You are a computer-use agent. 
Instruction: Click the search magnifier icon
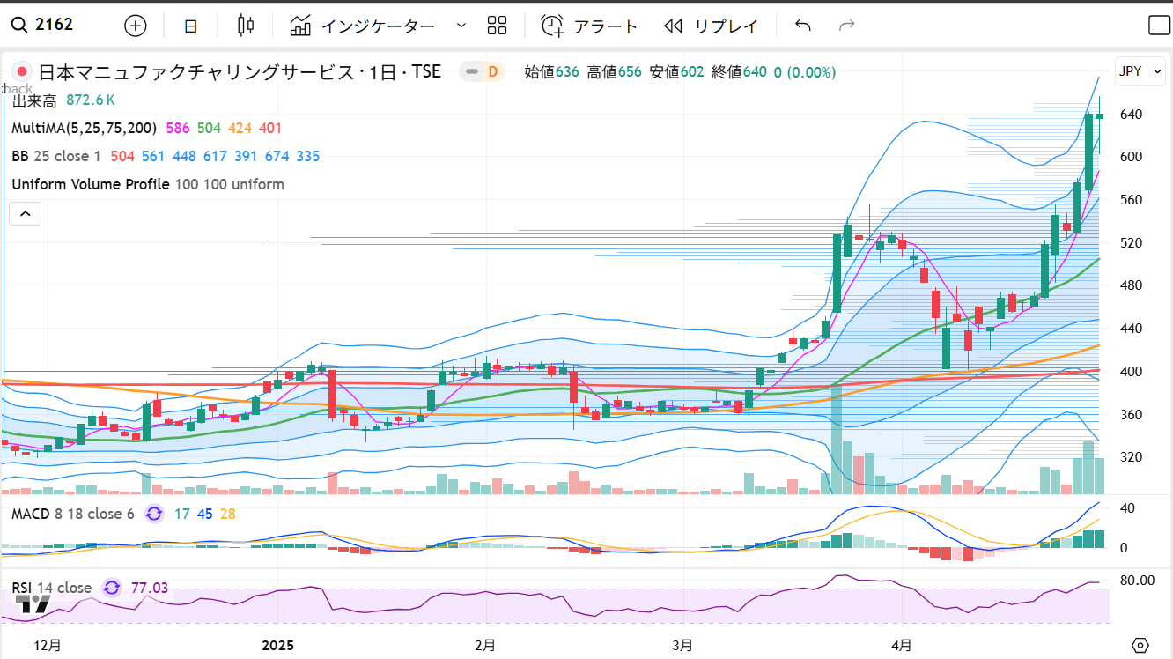(x=18, y=25)
